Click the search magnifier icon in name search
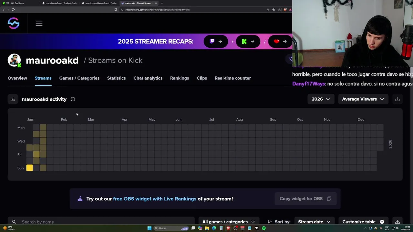 coord(14,222)
